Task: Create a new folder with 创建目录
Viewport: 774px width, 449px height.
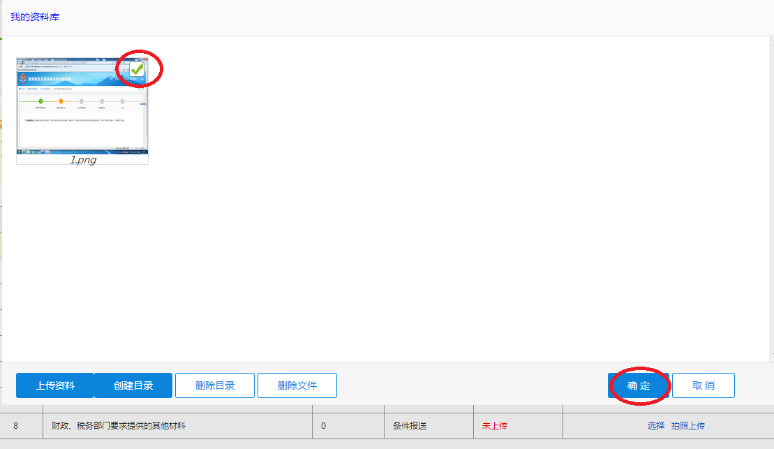Action: click(x=133, y=385)
